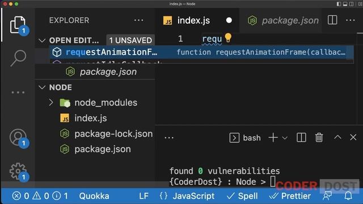Show warnings count in status bar
363x204 pixels.
pyautogui.click(x=41, y=196)
